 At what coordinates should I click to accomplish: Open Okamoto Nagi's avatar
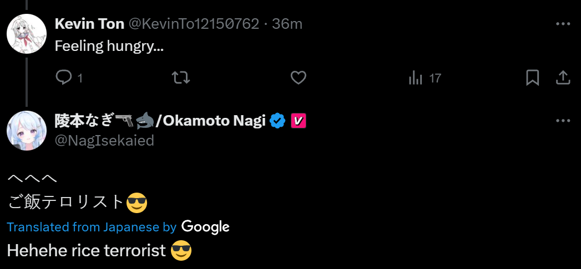pyautogui.click(x=26, y=131)
